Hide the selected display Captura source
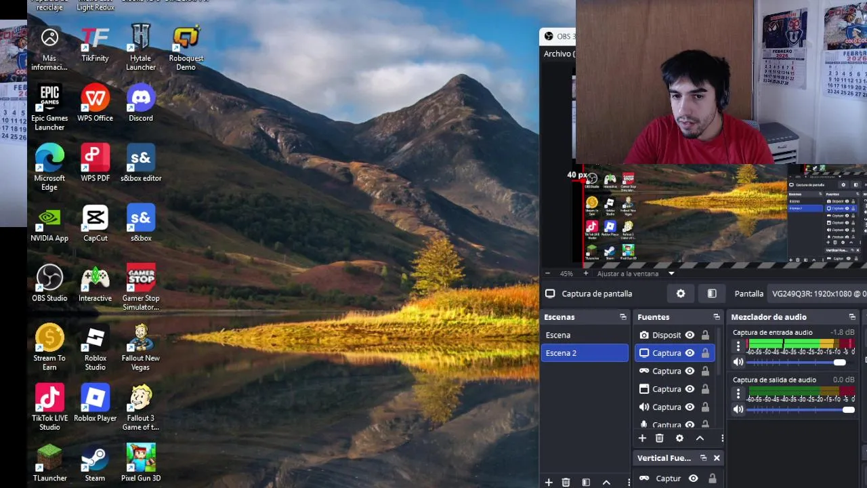This screenshot has height=488, width=867. [x=690, y=353]
